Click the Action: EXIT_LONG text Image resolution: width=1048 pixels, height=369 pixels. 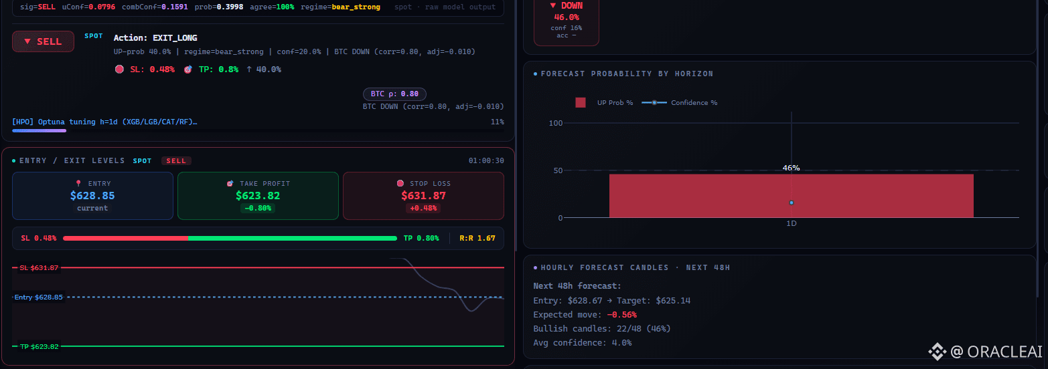pos(155,37)
